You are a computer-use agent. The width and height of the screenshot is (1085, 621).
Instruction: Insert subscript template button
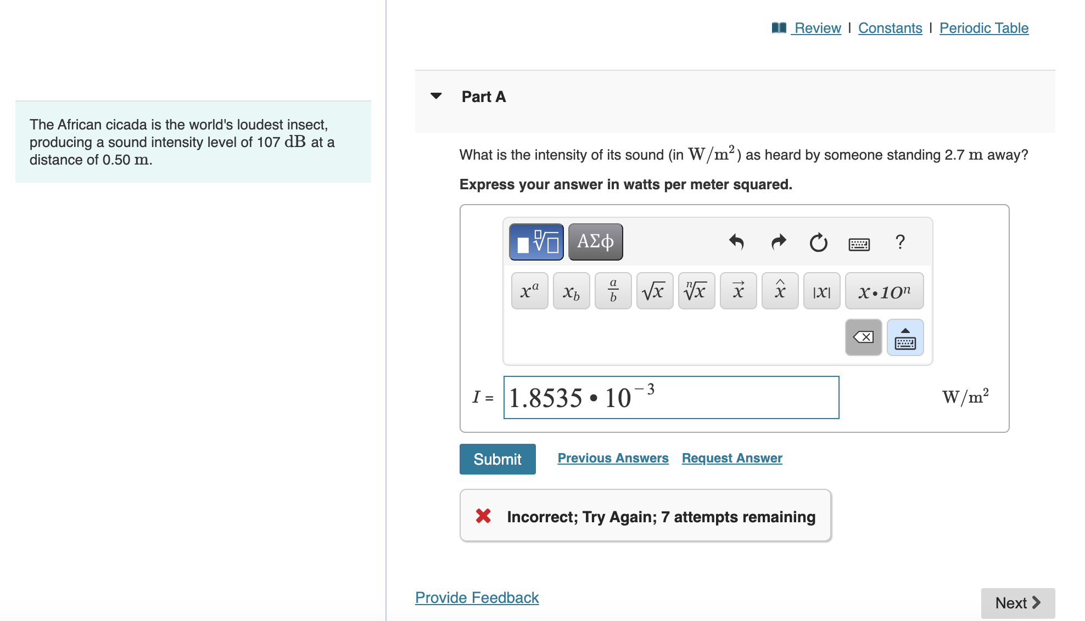click(571, 291)
